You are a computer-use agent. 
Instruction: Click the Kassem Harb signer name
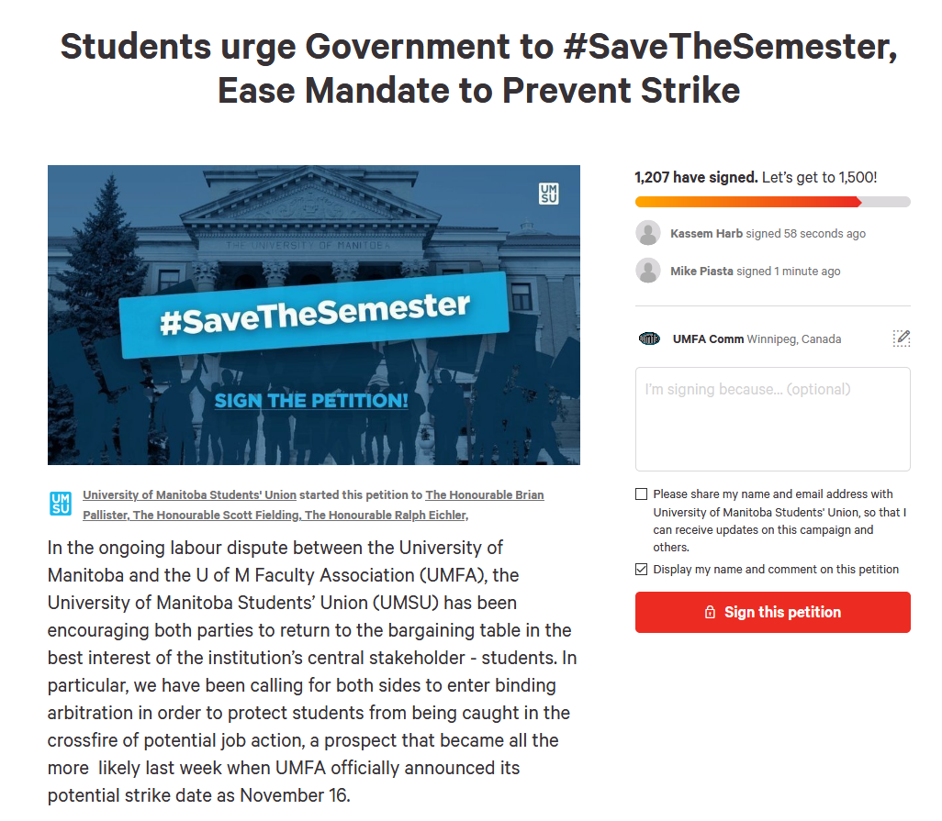(707, 233)
